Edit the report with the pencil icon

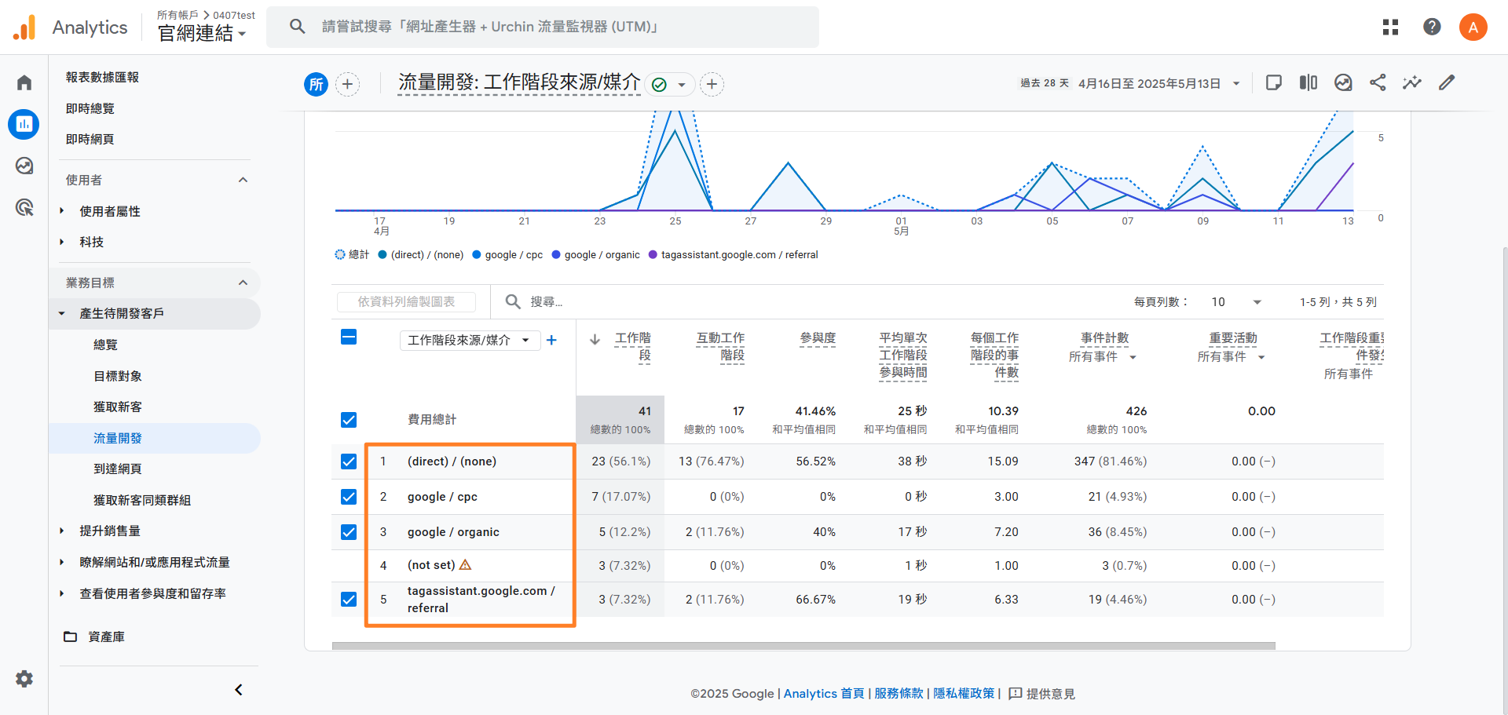pos(1447,82)
